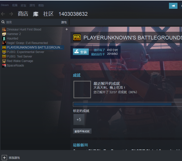182x161 pixels.
Task: Select PUBG: Test Server
Action: 20,56
